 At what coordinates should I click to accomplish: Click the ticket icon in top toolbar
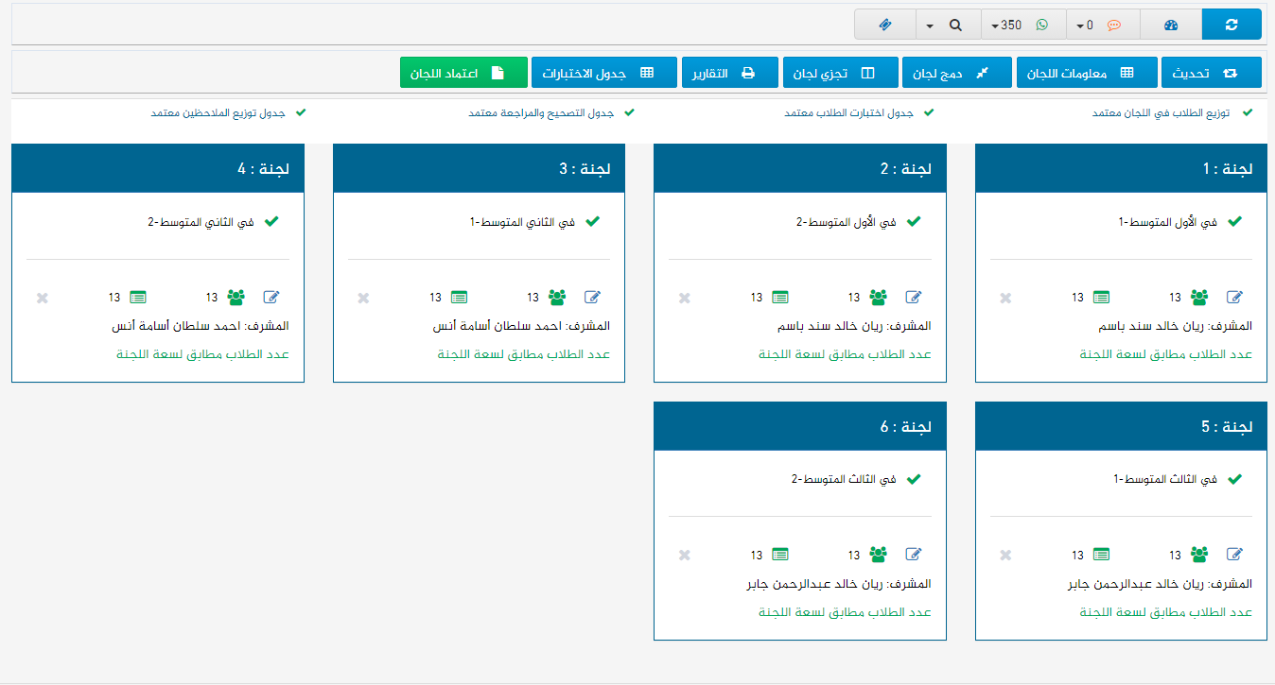[884, 25]
